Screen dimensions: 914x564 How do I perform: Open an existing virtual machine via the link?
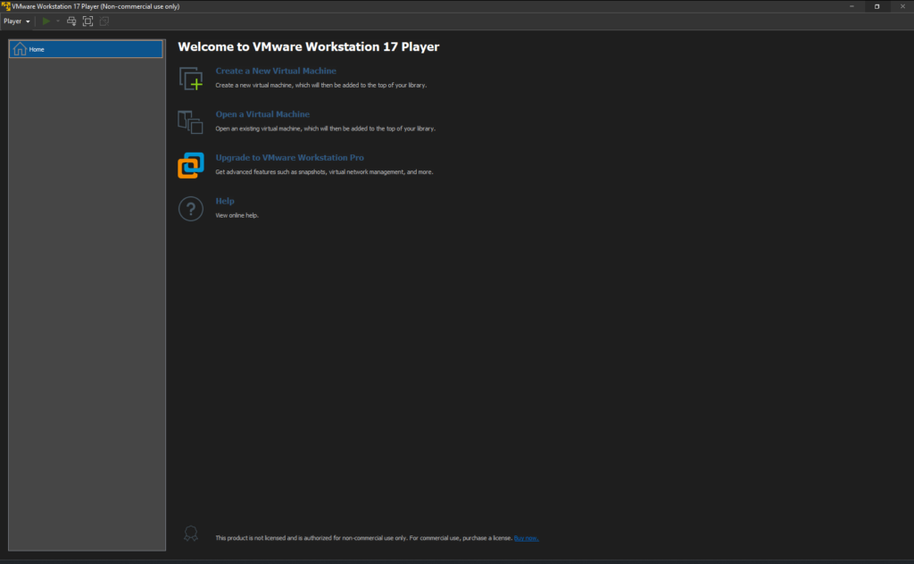tap(262, 114)
